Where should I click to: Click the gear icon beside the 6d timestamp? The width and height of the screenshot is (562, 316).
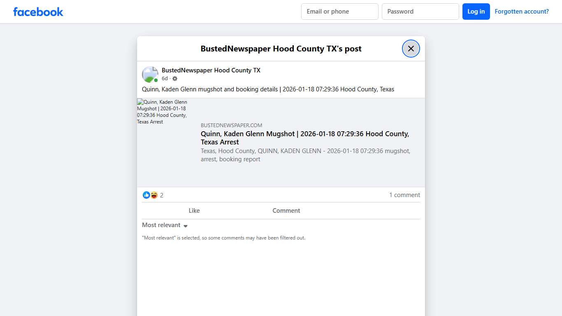click(175, 79)
